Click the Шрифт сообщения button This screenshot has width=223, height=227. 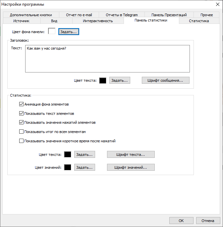[166, 80]
